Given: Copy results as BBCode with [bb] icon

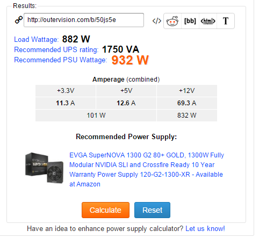Looking at the screenshot, I should pyautogui.click(x=190, y=21).
